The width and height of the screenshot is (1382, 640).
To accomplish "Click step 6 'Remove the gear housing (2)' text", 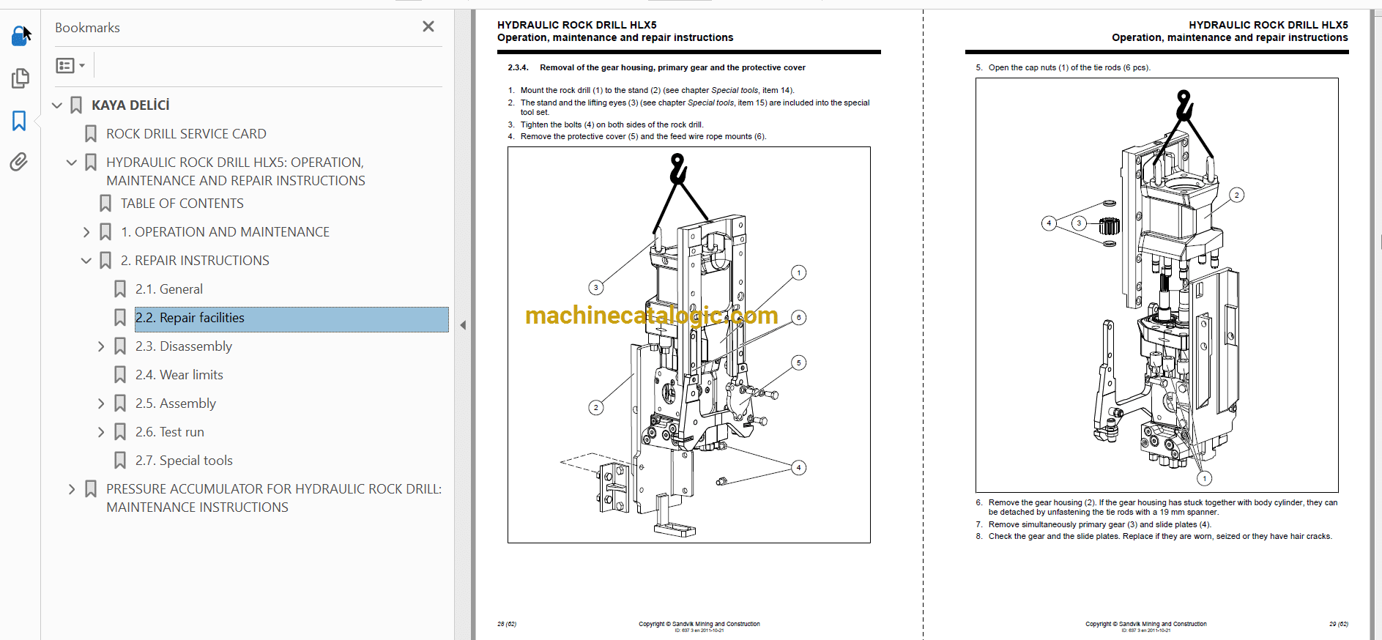I will [x=1163, y=507].
